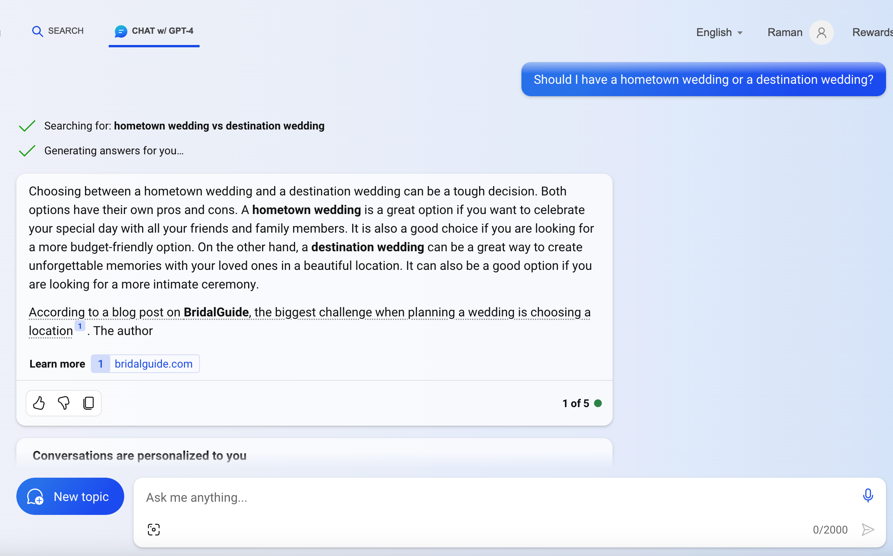
Task: Click the visual search image icon
Action: [x=154, y=529]
